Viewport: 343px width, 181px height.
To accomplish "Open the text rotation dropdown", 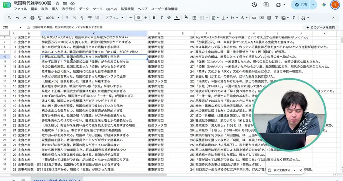I will click(x=244, y=18).
